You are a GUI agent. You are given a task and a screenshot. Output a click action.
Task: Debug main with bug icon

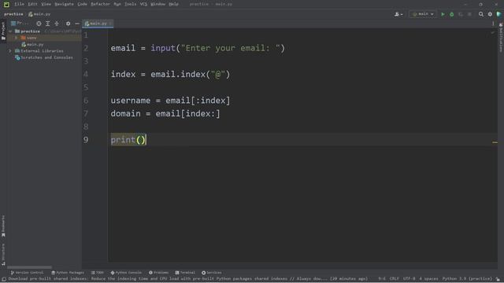(451, 14)
